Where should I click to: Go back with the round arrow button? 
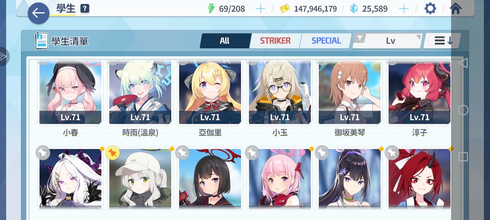38,13
